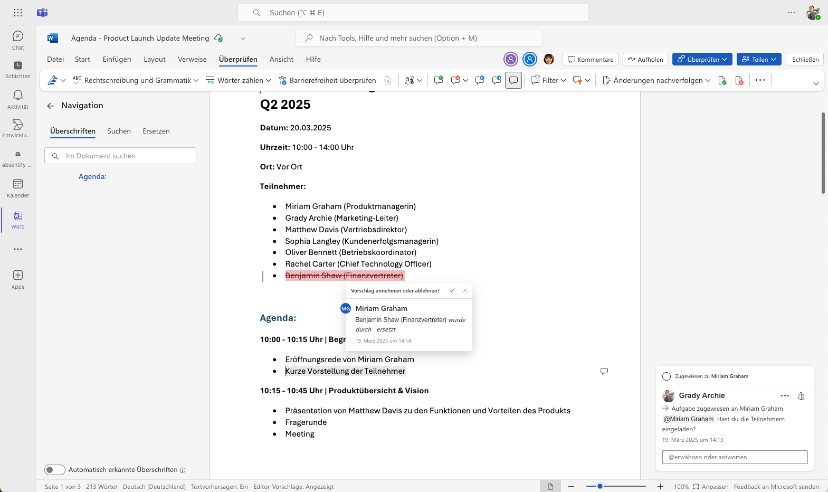
Task: Focus the Im Dokument suchen field
Action: pos(120,156)
